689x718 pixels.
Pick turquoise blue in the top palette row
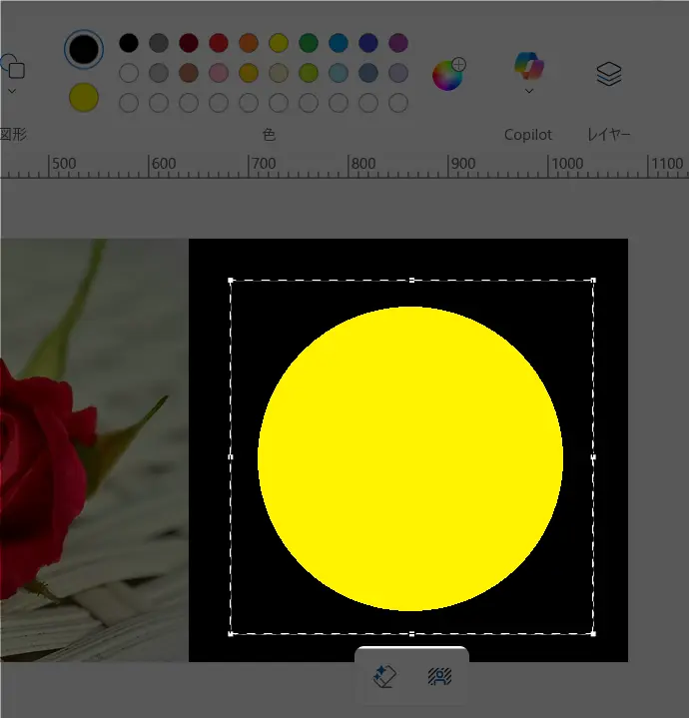tap(339, 43)
